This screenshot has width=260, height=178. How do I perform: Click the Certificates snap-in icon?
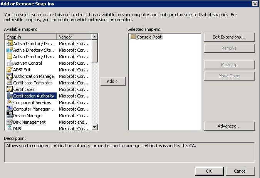pyautogui.click(x=10, y=89)
